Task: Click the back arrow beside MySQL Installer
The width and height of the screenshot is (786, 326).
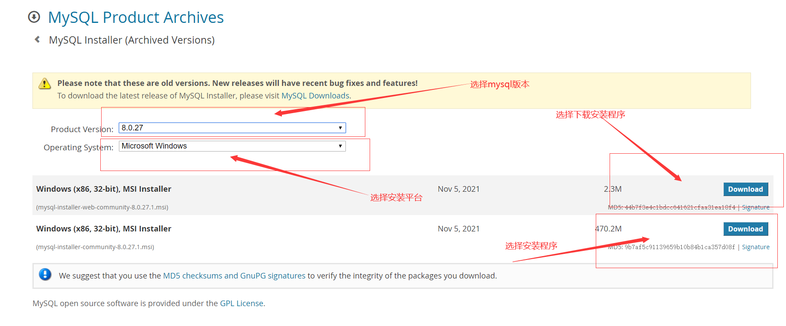Action: (x=38, y=40)
